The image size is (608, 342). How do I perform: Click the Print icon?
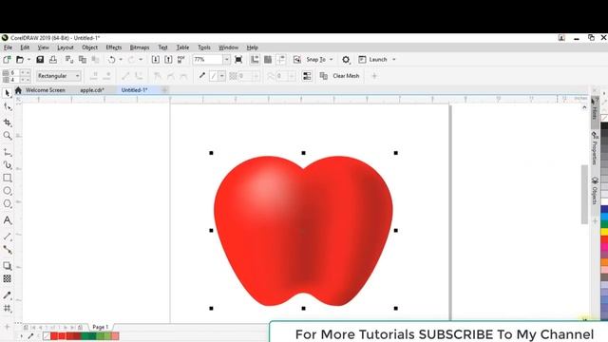[53, 59]
